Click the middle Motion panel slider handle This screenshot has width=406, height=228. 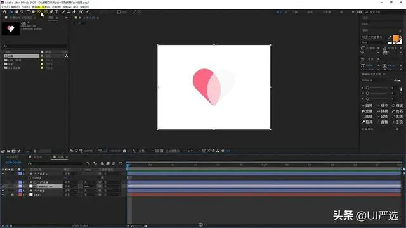point(367,93)
